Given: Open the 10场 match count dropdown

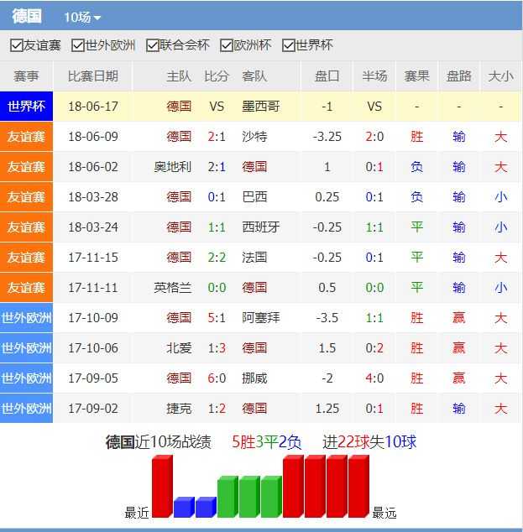Looking at the screenshot, I should coord(82,18).
